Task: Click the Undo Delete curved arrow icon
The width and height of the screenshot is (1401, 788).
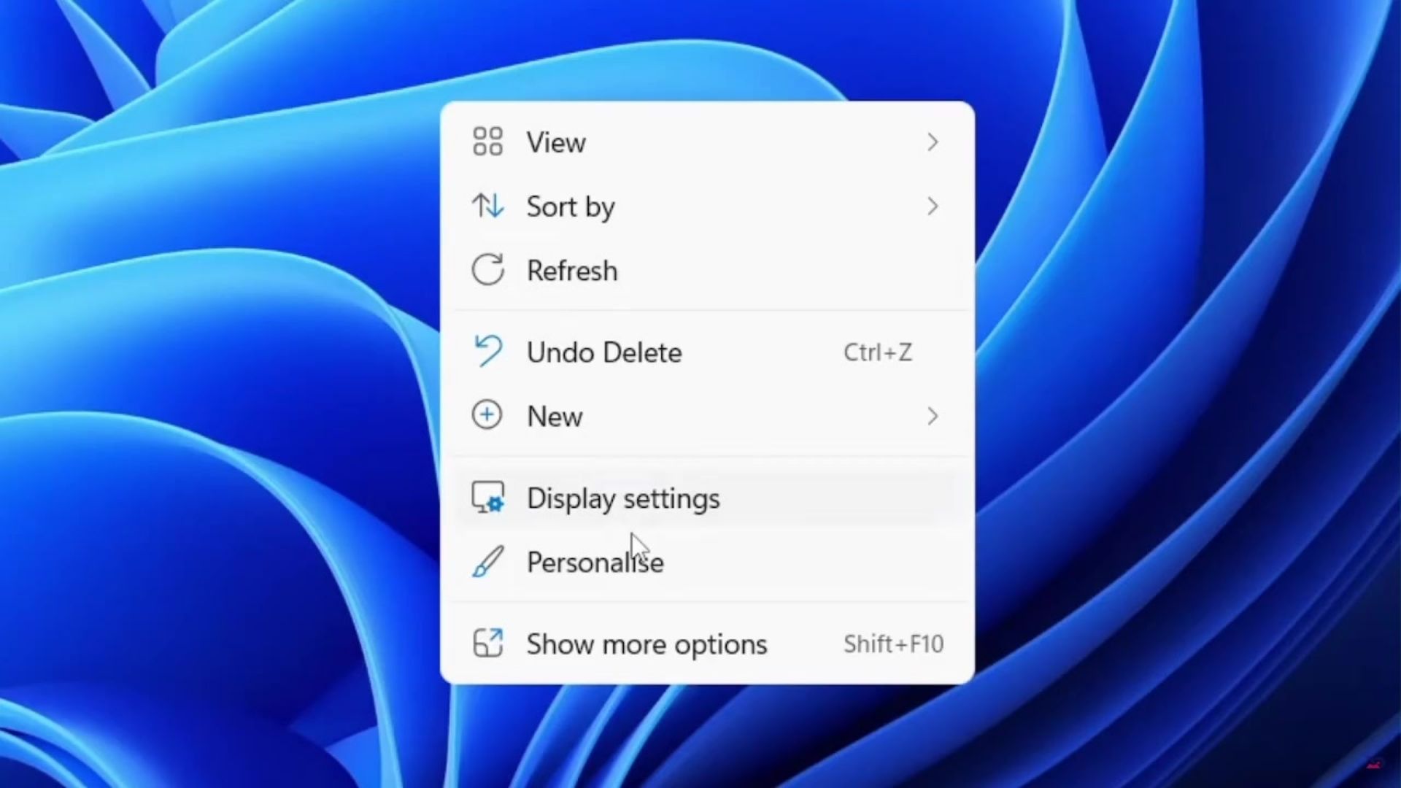Action: click(x=487, y=351)
